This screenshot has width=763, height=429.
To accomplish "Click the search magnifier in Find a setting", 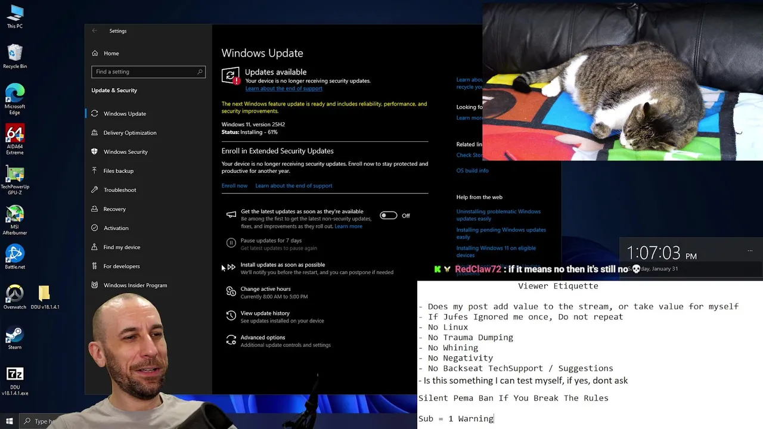I will click(200, 71).
